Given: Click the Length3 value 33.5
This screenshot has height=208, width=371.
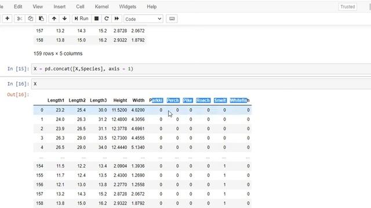Looking at the screenshot, I should [103, 138].
